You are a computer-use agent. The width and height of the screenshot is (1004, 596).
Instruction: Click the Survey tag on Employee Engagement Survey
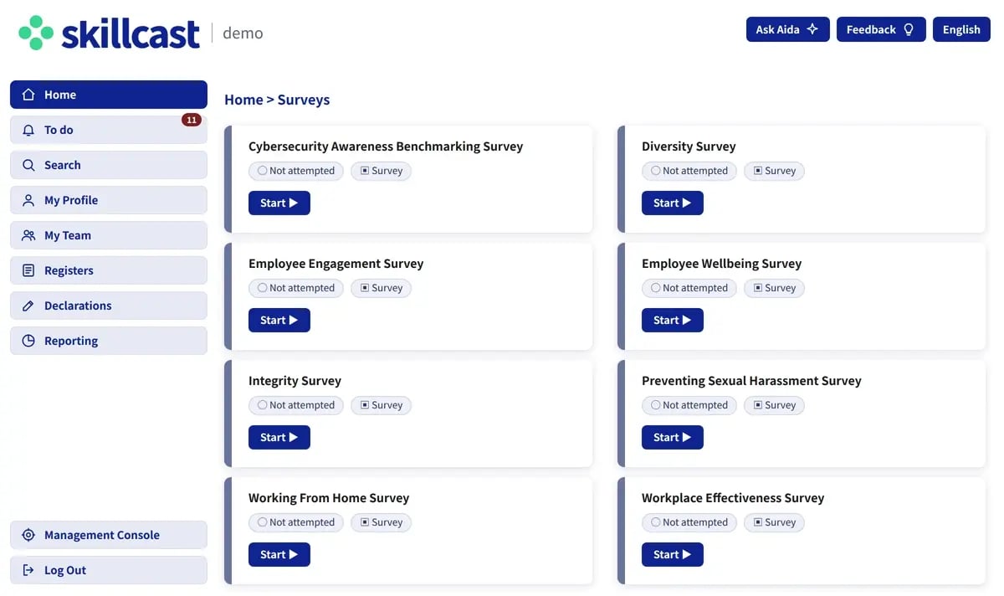[x=381, y=288]
